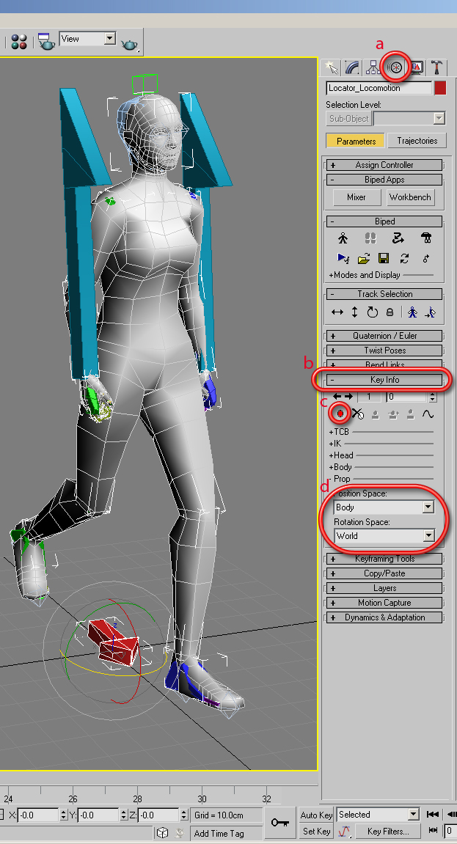Select the Body Horizontal arrow icon
The height and width of the screenshot is (844, 457).
(x=337, y=312)
